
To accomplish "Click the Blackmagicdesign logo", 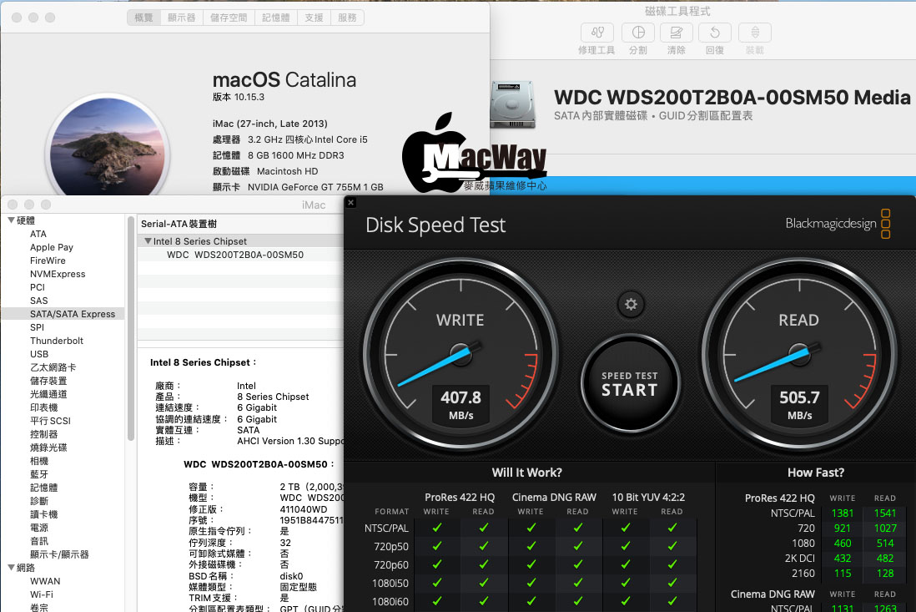I will 837,223.
